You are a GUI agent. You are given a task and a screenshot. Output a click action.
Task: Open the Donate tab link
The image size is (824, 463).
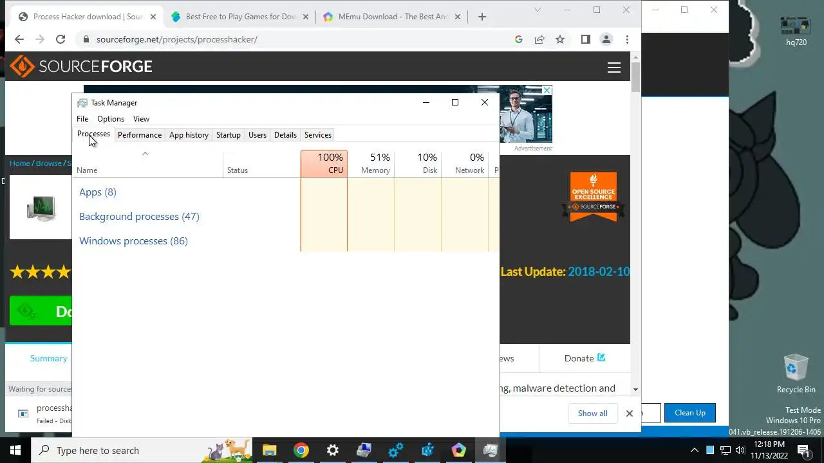(x=585, y=358)
